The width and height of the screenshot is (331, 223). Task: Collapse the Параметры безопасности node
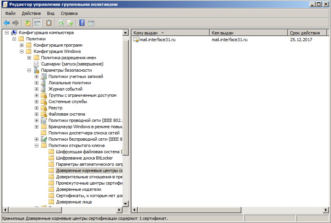pyautogui.click(x=29, y=70)
